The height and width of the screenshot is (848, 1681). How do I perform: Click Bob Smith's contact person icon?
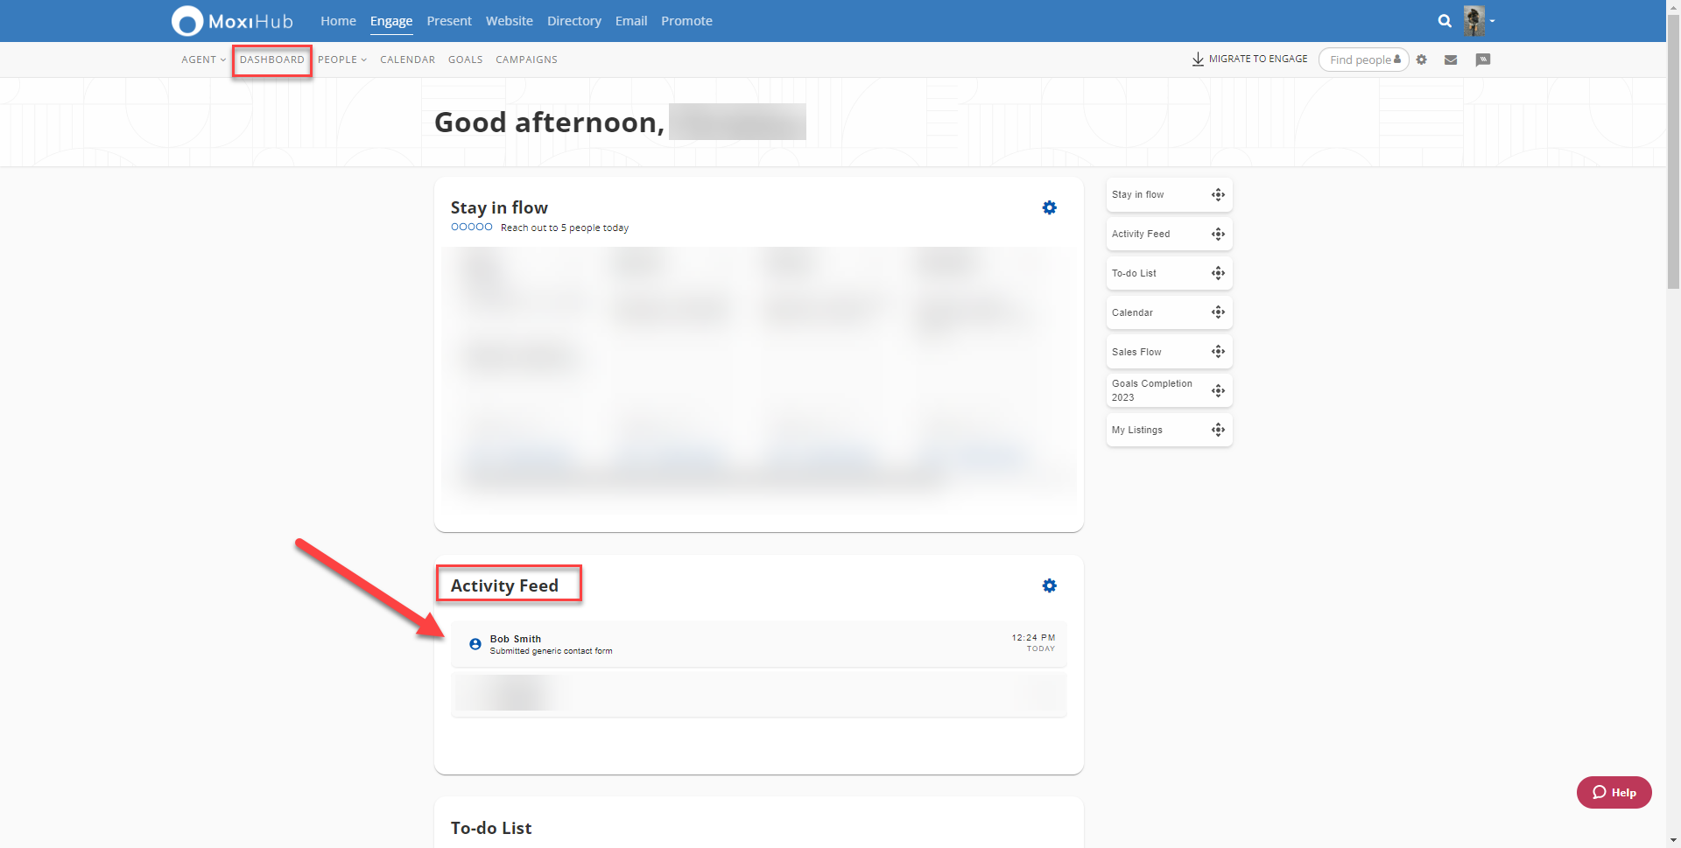(475, 644)
